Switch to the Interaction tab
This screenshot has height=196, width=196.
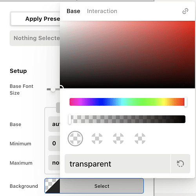point(102,11)
